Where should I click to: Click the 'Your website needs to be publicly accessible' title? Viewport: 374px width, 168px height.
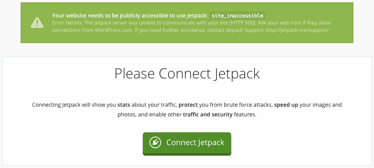pos(130,16)
